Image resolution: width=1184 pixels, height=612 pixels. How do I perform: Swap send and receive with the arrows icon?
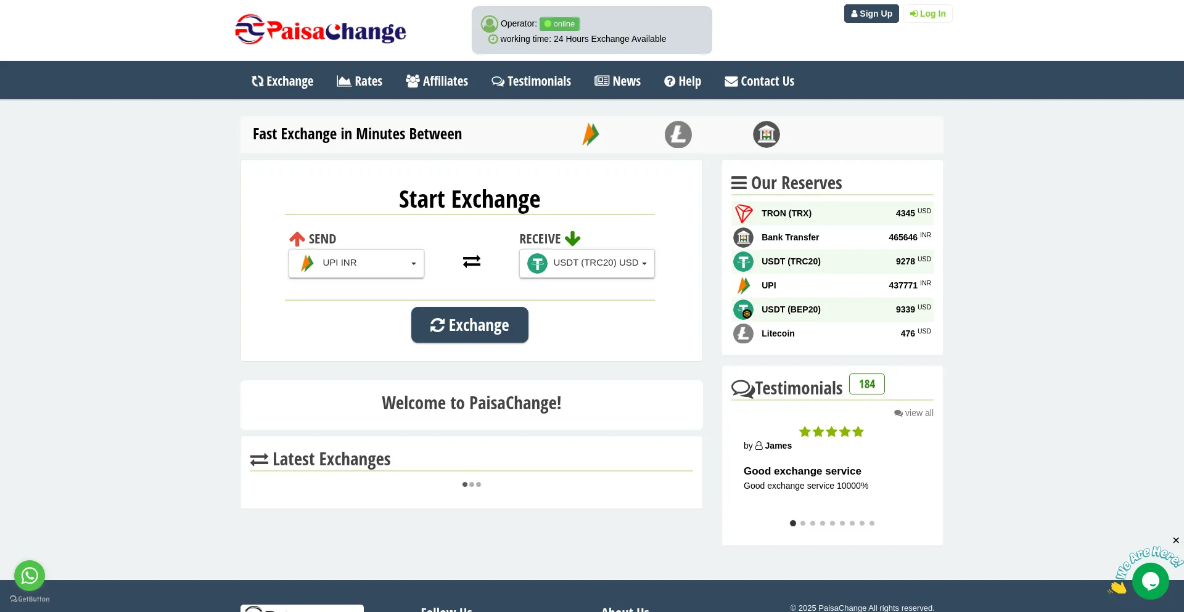tap(472, 262)
